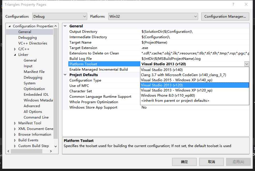255x171 pixels.
Task: Collapse the Configuration Properties tree node
Action: 10,26
